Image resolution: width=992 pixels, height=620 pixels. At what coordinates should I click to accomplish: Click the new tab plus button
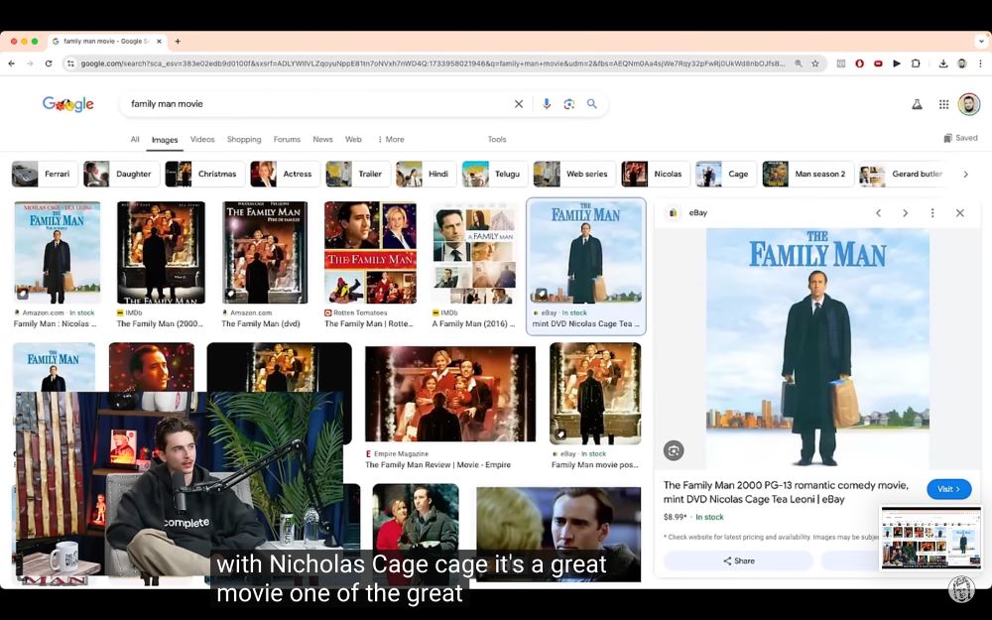point(178,41)
